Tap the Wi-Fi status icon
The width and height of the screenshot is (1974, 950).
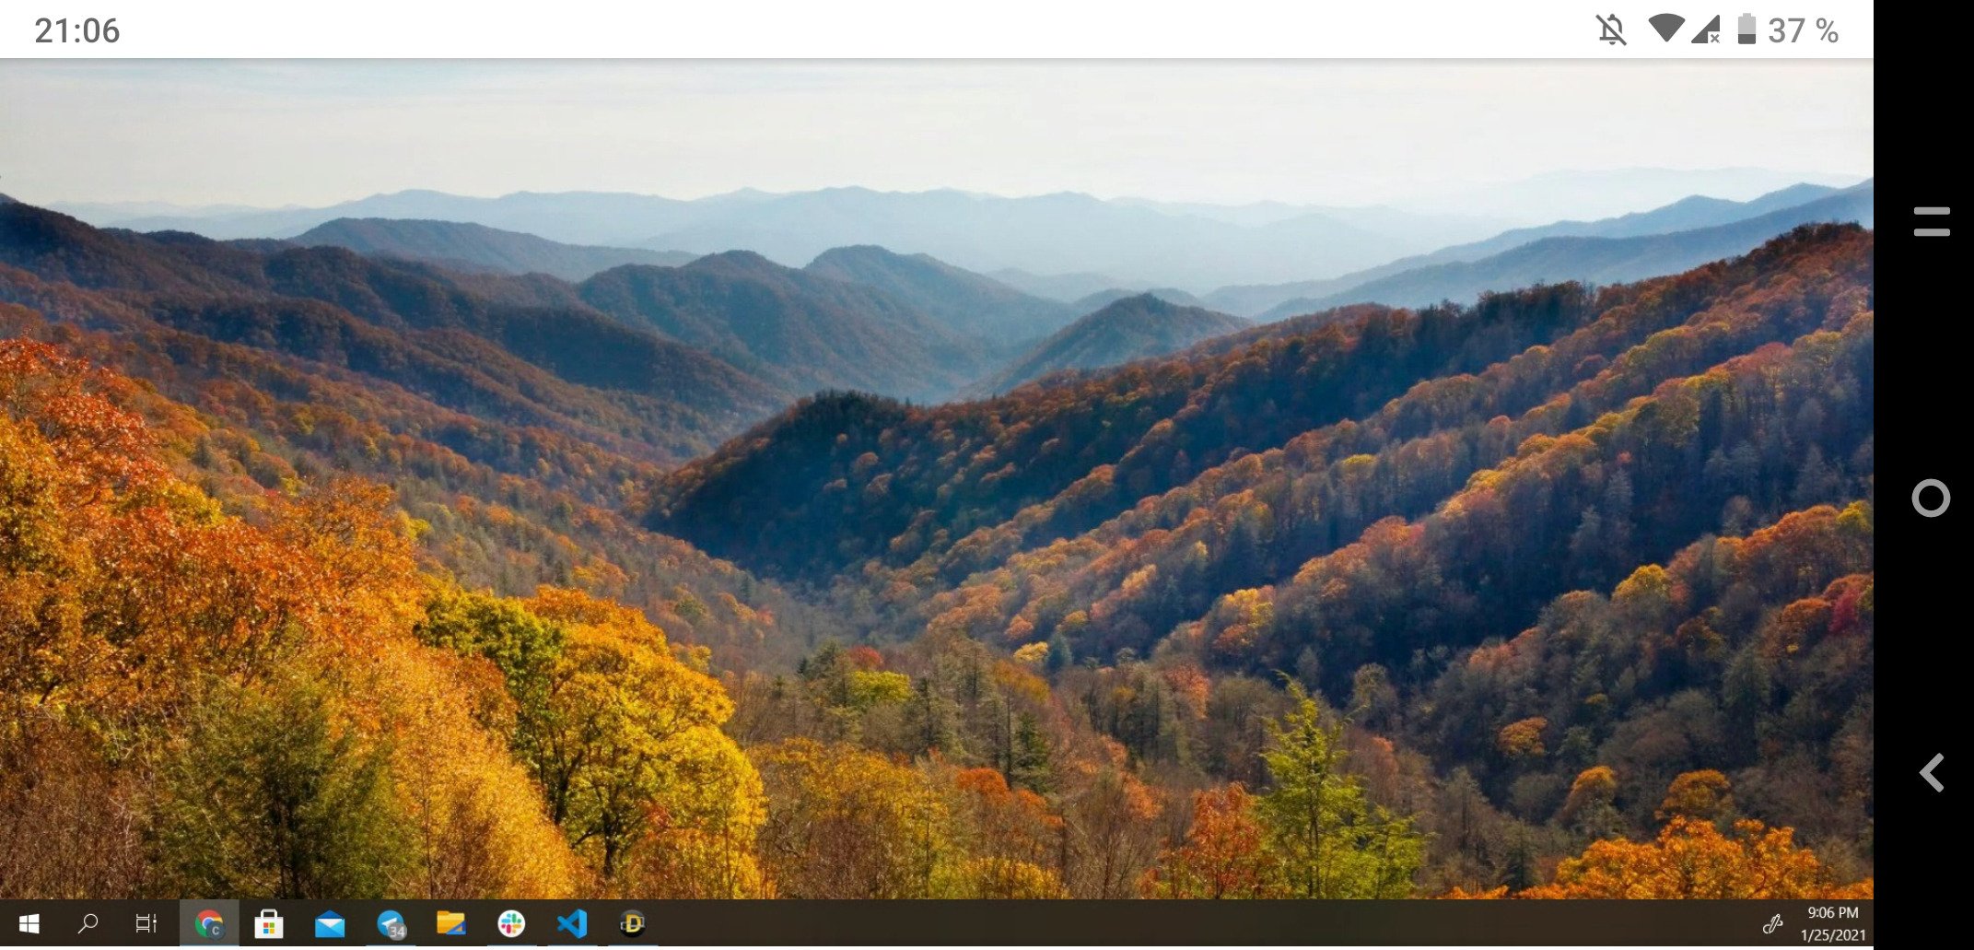tap(1665, 28)
